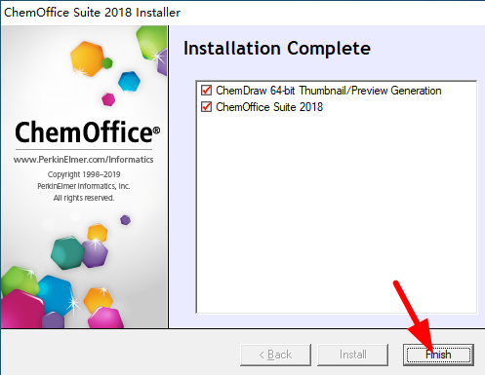Click the greyed-out Install button
The width and height of the screenshot is (485, 375).
[352, 355]
